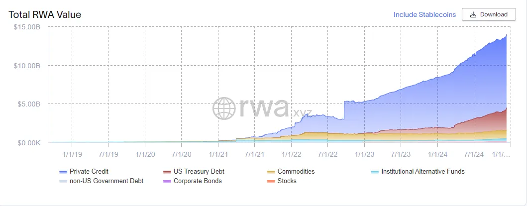Click the 1/1/22 x-axis date marker

[291, 155]
